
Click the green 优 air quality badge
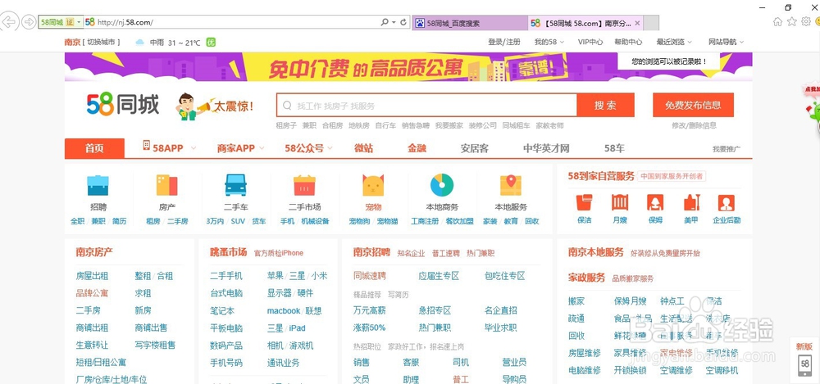pyautogui.click(x=211, y=43)
